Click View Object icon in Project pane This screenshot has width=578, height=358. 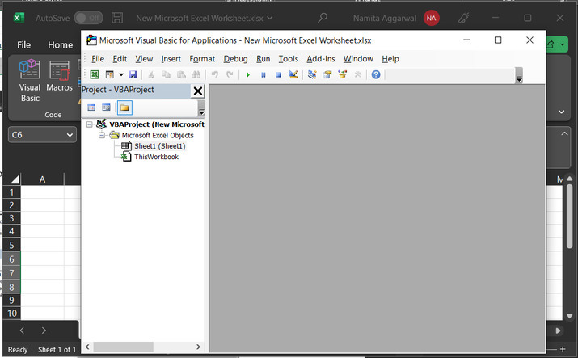click(x=106, y=107)
